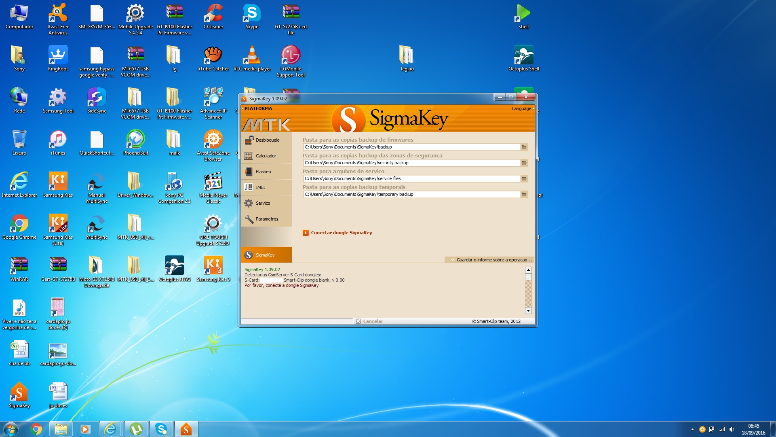Select the SigmaKey desktop shortcut
The width and height of the screenshot is (776, 437).
pos(19,396)
